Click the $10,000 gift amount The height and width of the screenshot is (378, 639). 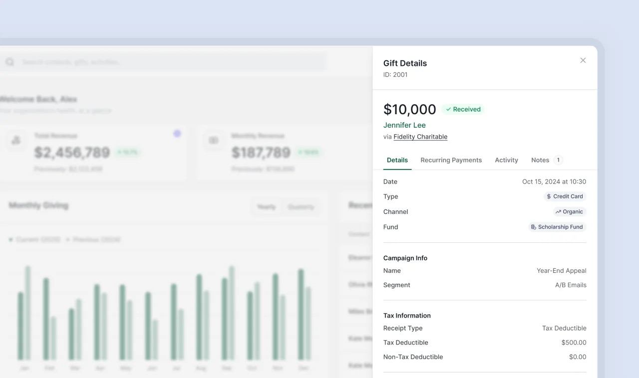point(410,109)
